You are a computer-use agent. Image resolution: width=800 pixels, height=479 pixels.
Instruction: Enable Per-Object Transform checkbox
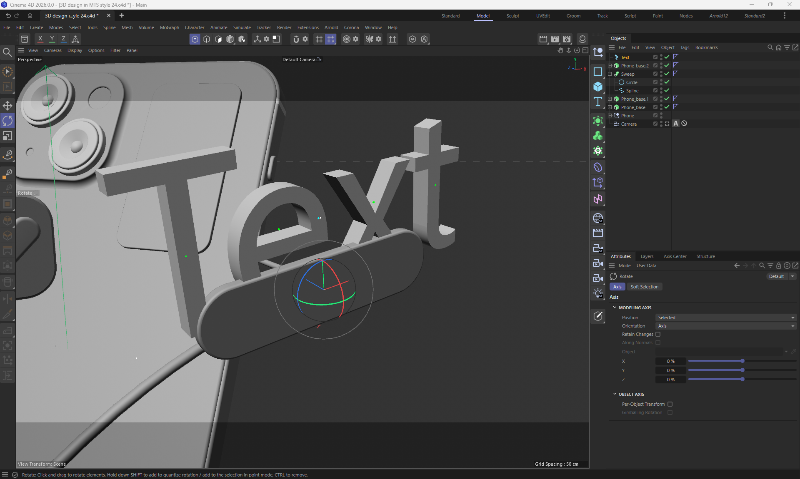point(670,404)
